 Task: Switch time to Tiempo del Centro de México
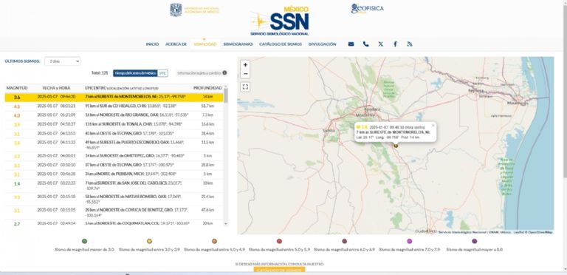tap(135, 73)
